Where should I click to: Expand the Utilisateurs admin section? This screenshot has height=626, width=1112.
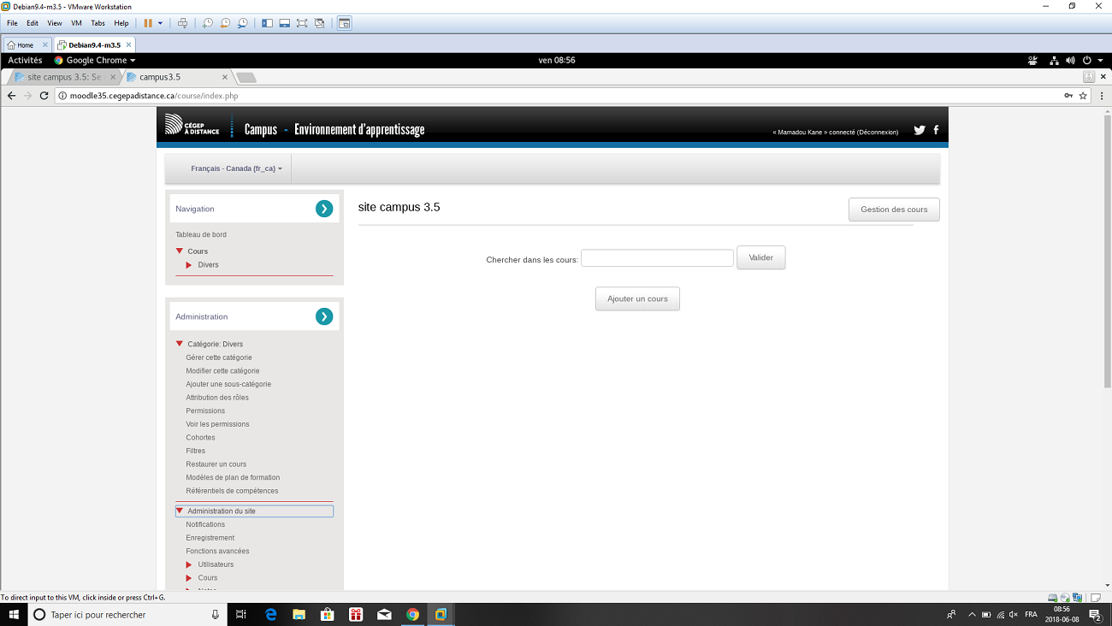pos(189,564)
